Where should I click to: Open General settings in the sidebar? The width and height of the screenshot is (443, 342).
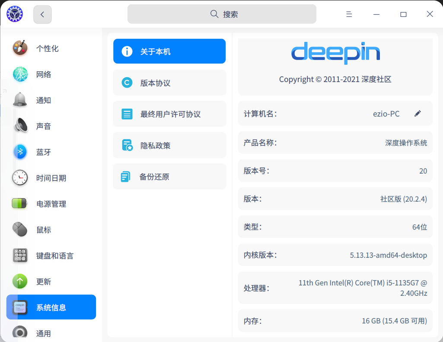pos(43,333)
